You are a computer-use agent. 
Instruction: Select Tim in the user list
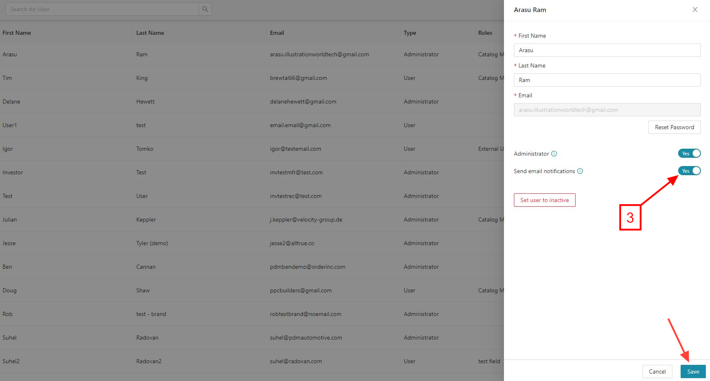[x=7, y=78]
